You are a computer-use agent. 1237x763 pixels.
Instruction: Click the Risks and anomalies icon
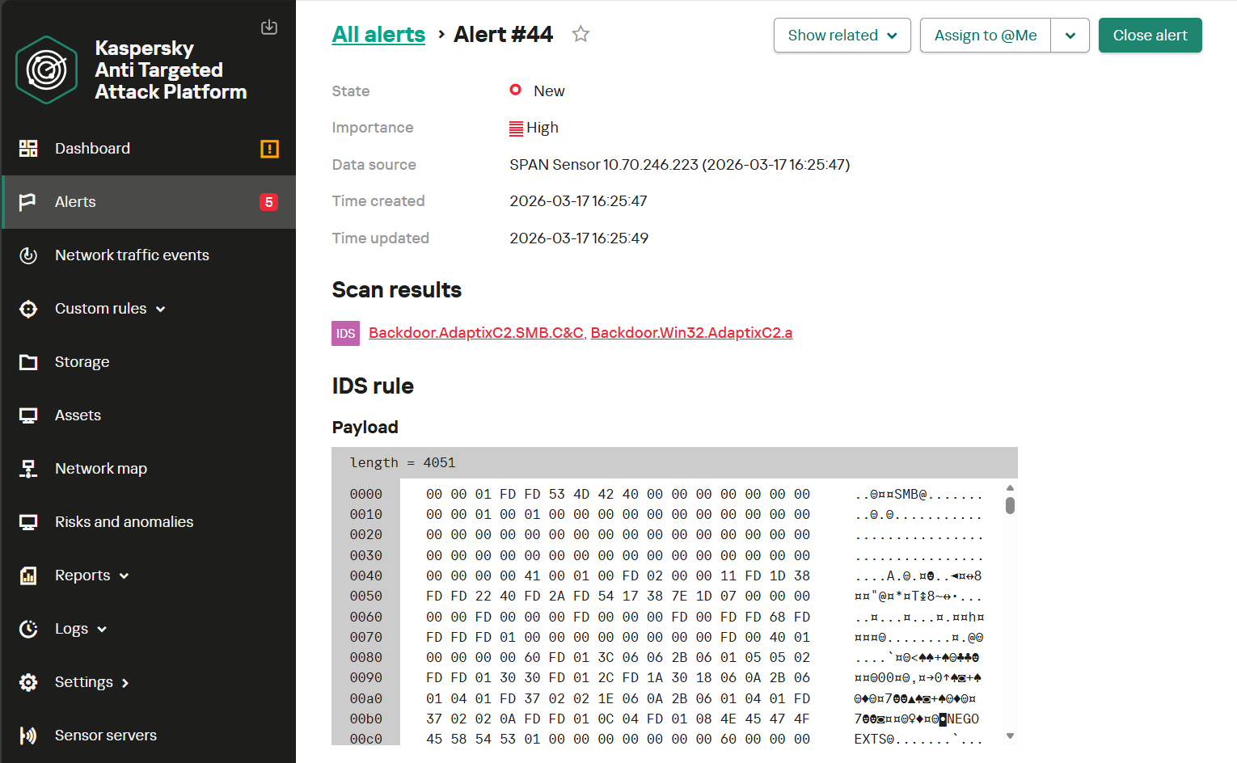click(x=28, y=522)
